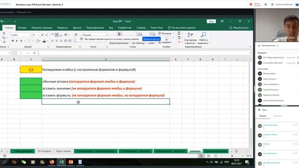Click the fill color bucket icon

(x=38, y=41)
